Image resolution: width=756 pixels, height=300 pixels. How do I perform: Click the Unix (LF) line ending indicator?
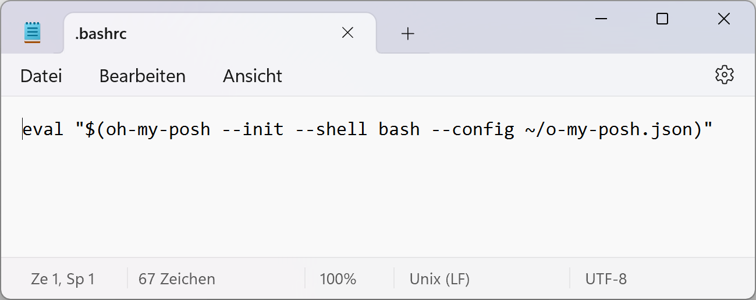pos(439,279)
